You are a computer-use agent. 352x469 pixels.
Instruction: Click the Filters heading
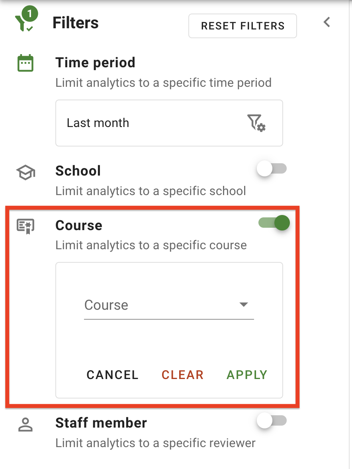pyautogui.click(x=75, y=23)
